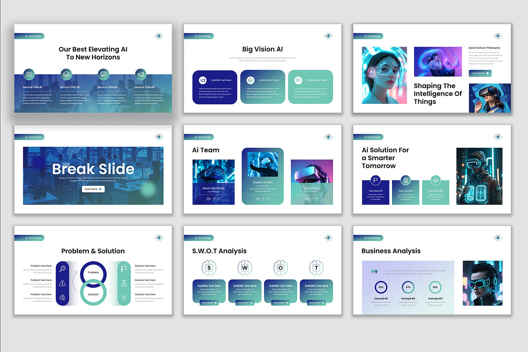Image resolution: width=528 pixels, height=352 pixels.
Task: Click Learn More on the Break Slide
Action: point(93,189)
